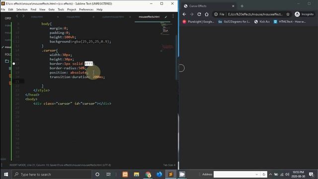The width and height of the screenshot is (318, 179).
Task: Open the Project menu
Action: [72, 9]
